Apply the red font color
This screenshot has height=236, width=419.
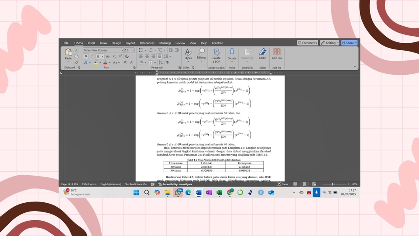click(x=105, y=62)
